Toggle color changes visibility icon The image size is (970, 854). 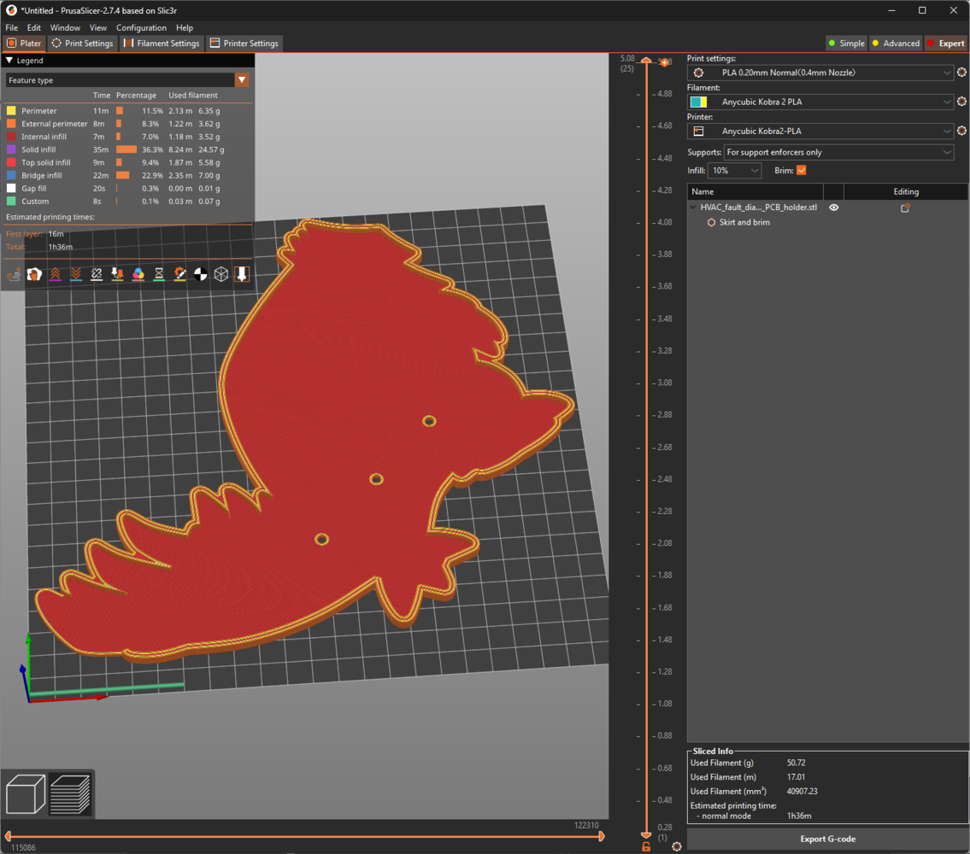(138, 274)
